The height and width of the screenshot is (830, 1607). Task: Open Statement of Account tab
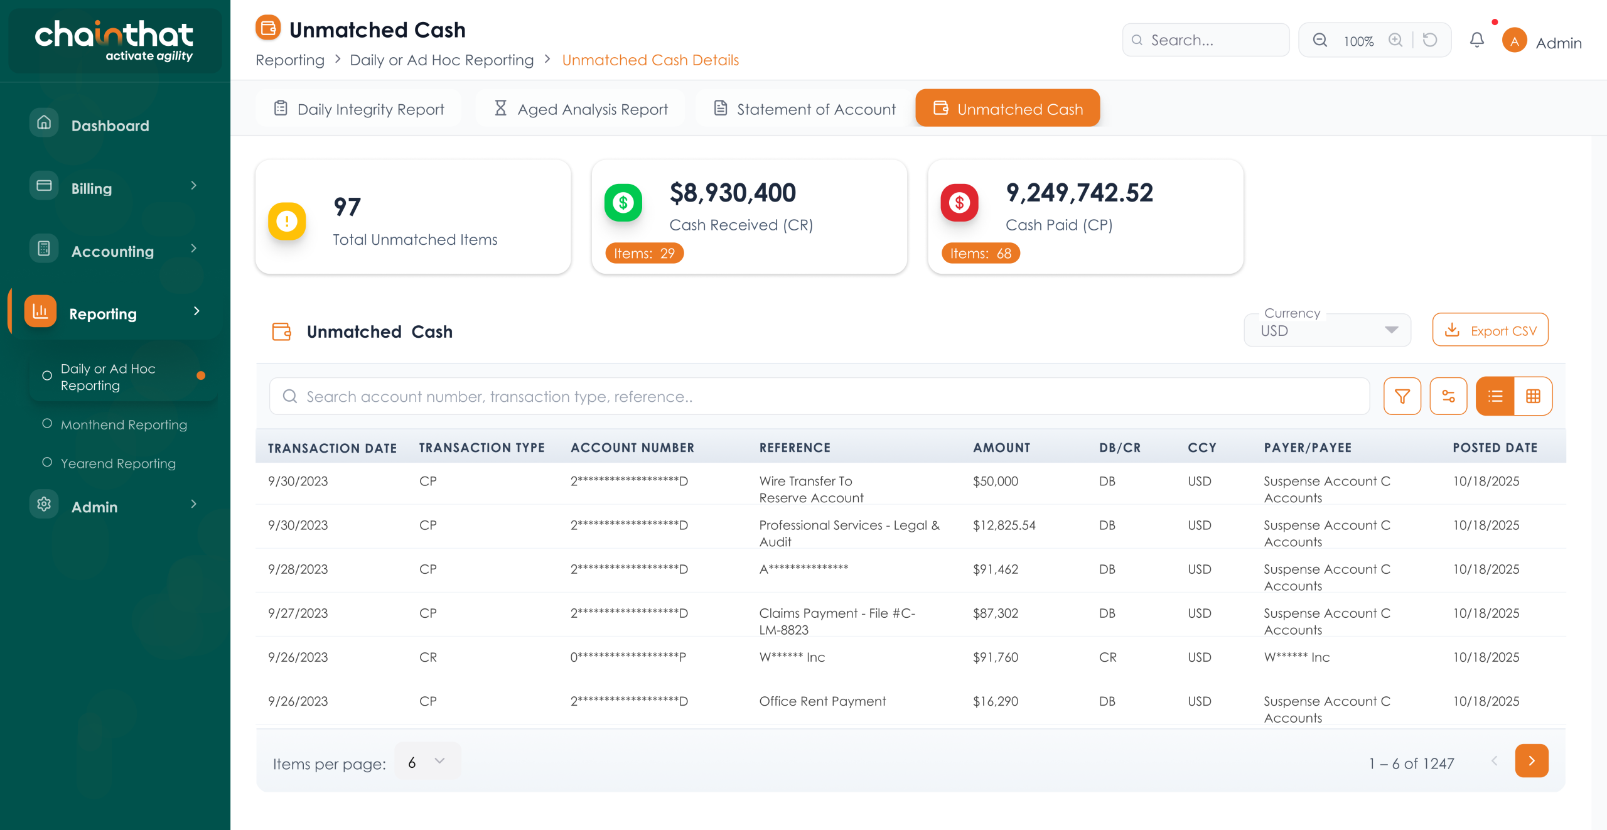[805, 109]
